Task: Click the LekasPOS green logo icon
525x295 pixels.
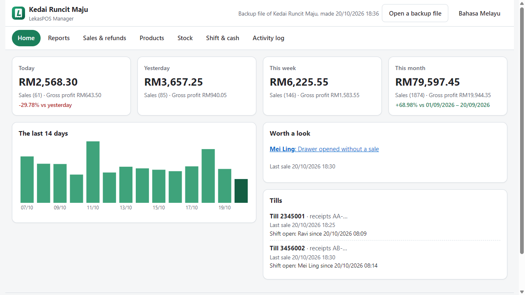Action: click(18, 13)
